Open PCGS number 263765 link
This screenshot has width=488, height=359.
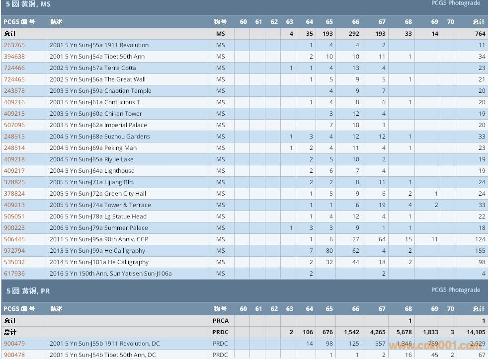14,45
